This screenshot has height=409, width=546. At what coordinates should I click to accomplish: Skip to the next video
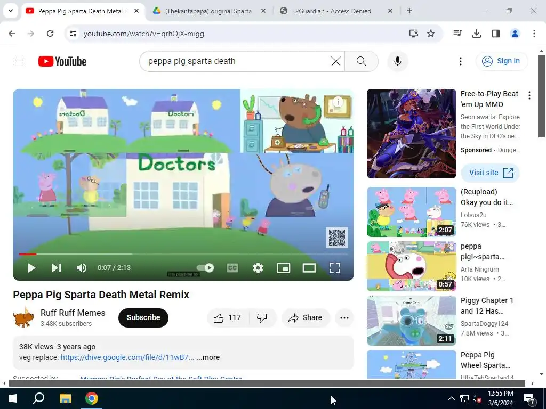57,268
